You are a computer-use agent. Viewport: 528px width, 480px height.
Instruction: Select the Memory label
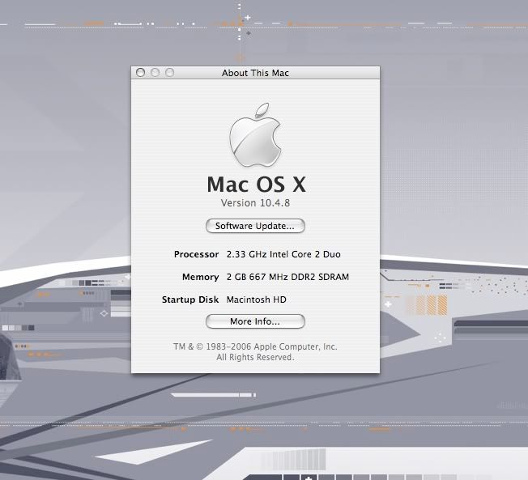point(200,277)
